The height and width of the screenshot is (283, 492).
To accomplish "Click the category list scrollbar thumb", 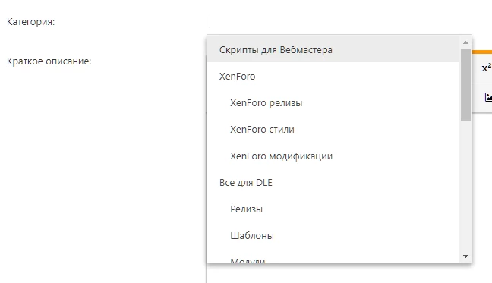I will click(x=465, y=84).
